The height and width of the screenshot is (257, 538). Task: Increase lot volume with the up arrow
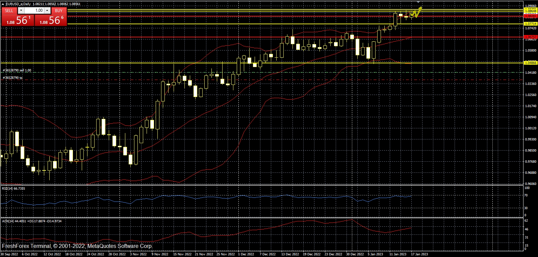pyautogui.click(x=48, y=10)
